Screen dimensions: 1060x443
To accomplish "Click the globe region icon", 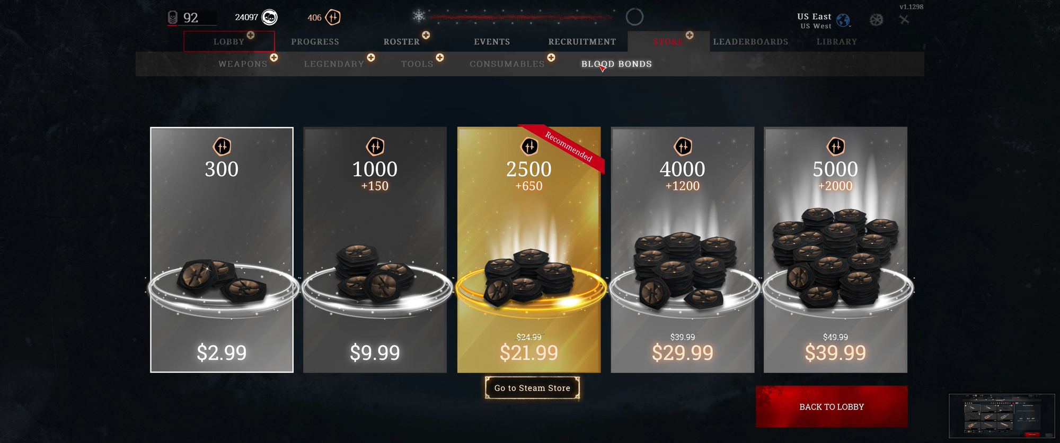I will point(843,21).
